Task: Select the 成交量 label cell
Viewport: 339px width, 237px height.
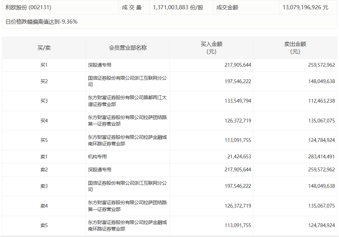Action: (132, 7)
